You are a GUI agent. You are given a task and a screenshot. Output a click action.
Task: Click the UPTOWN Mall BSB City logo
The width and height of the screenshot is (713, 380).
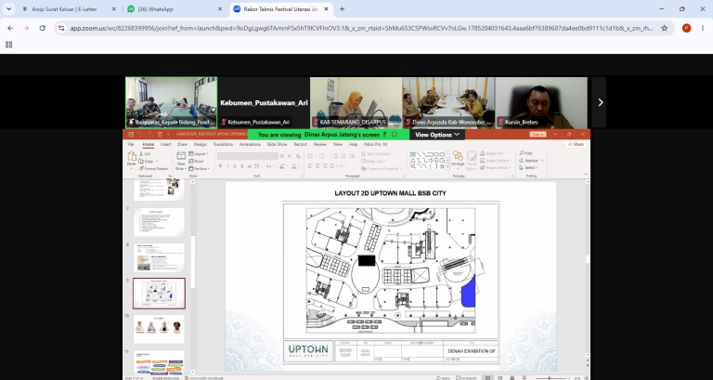pos(308,351)
